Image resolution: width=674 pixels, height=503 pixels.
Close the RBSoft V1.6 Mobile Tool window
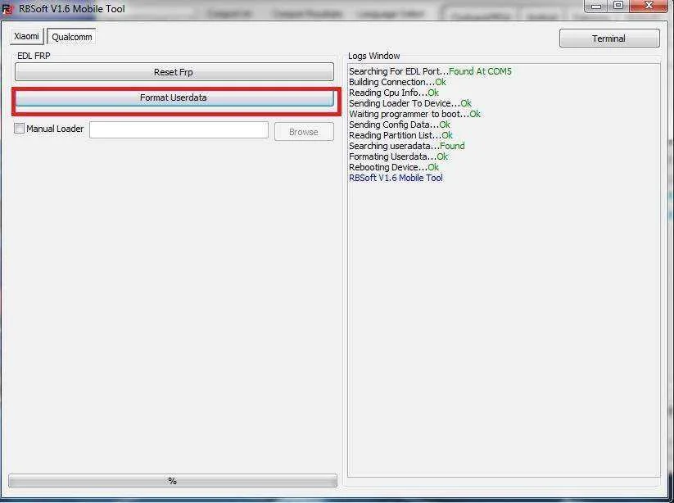click(x=649, y=6)
